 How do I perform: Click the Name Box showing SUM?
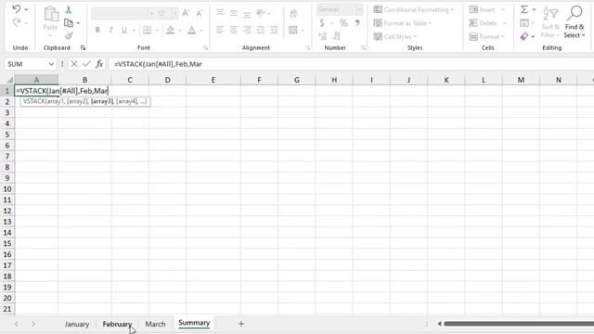tap(31, 64)
